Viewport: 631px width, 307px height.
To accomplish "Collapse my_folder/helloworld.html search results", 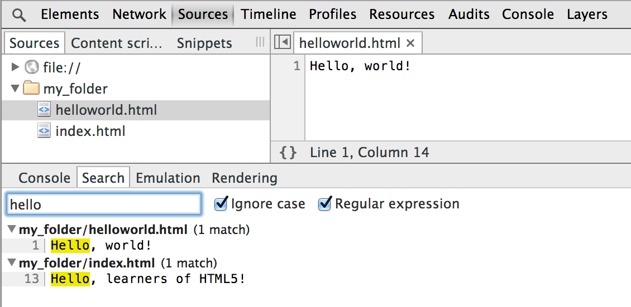I will (x=12, y=230).
